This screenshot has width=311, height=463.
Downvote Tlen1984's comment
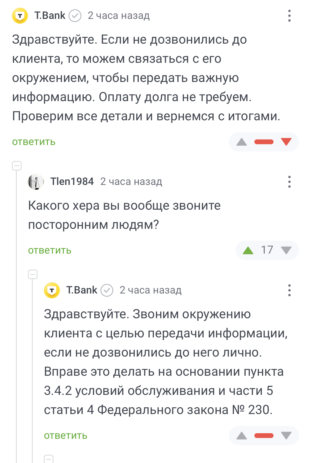click(x=286, y=250)
